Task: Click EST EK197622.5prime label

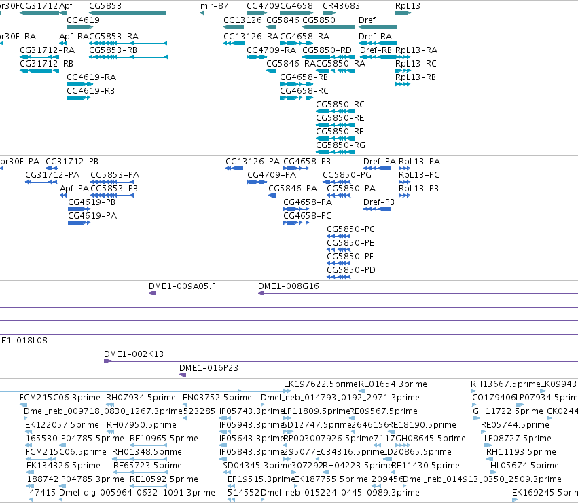Action: [x=321, y=384]
